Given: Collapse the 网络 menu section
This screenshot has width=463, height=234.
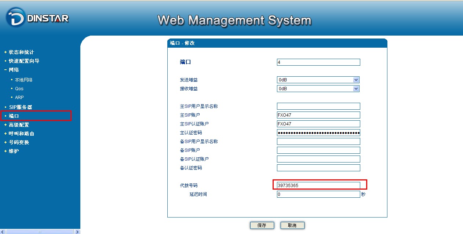Looking at the screenshot, I should click(14, 70).
